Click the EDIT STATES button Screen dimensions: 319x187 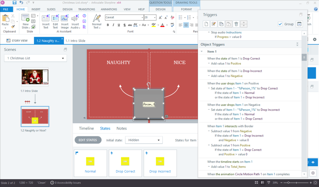point(88,140)
